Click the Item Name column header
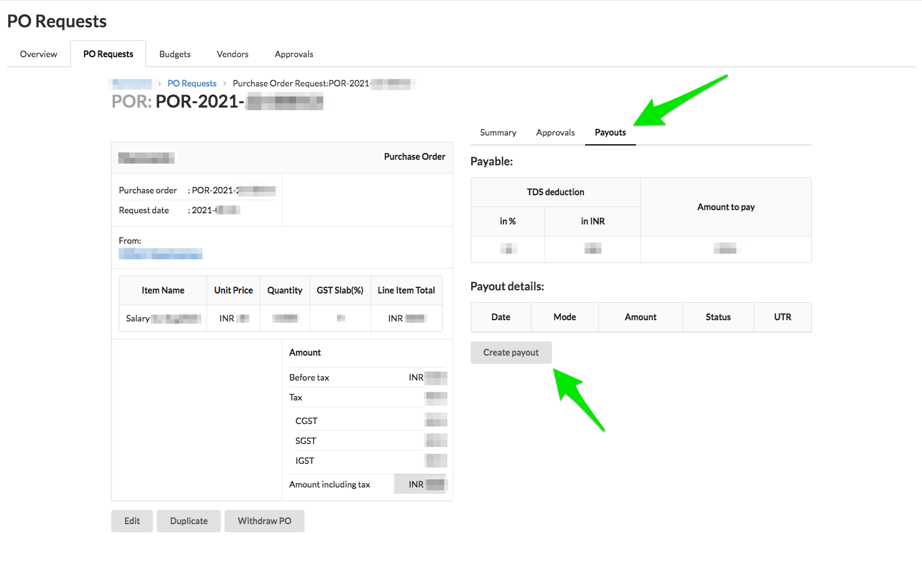Image resolution: width=922 pixels, height=564 pixels. (x=162, y=290)
